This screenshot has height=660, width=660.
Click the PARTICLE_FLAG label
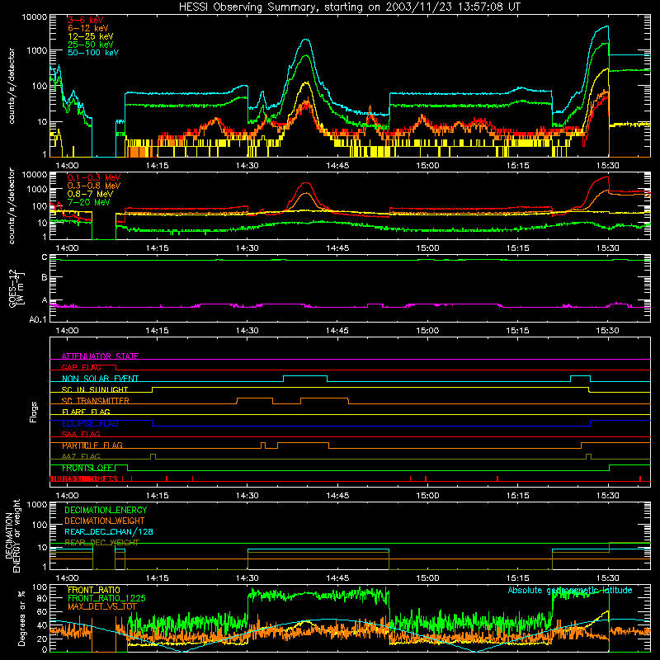pyautogui.click(x=92, y=445)
